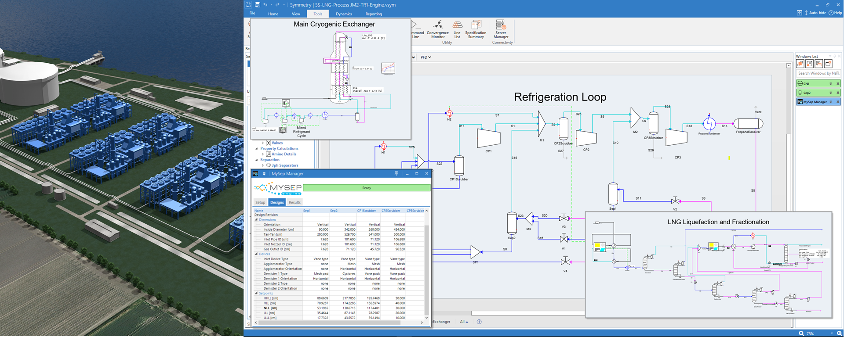Click the second shrink-windows icon in Windows List

coord(810,64)
